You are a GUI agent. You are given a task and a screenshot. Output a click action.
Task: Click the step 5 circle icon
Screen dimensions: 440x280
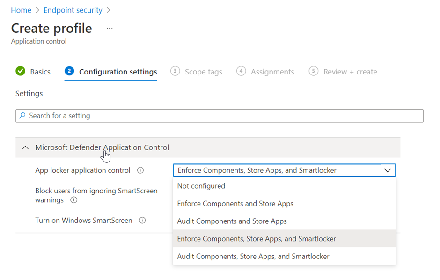[314, 71]
